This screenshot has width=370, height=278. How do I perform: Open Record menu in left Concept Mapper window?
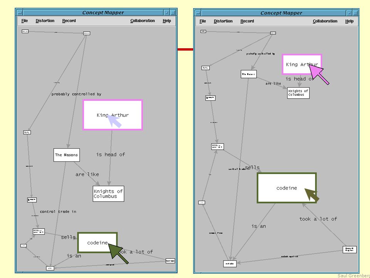coord(69,21)
